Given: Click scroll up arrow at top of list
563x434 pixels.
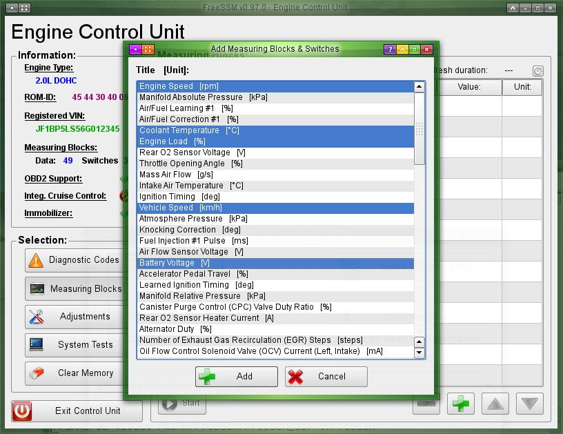Looking at the screenshot, I should pos(419,87).
